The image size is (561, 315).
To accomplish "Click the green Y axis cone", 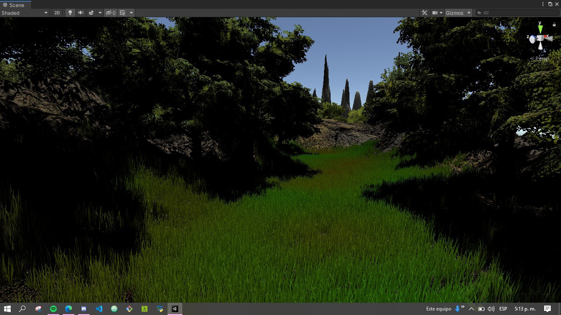I will pyautogui.click(x=540, y=28).
